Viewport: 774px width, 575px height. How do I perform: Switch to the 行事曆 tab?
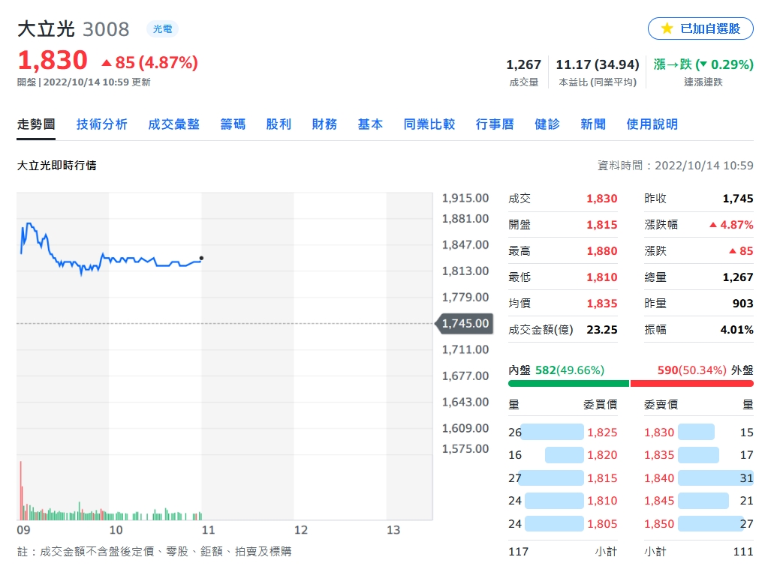[495, 124]
